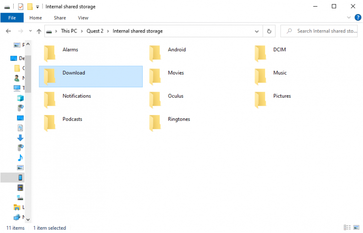Screen dimensions: 363x233
Task: Open Customize Quick Access Toolbar dropdown
Action: click(37, 7)
